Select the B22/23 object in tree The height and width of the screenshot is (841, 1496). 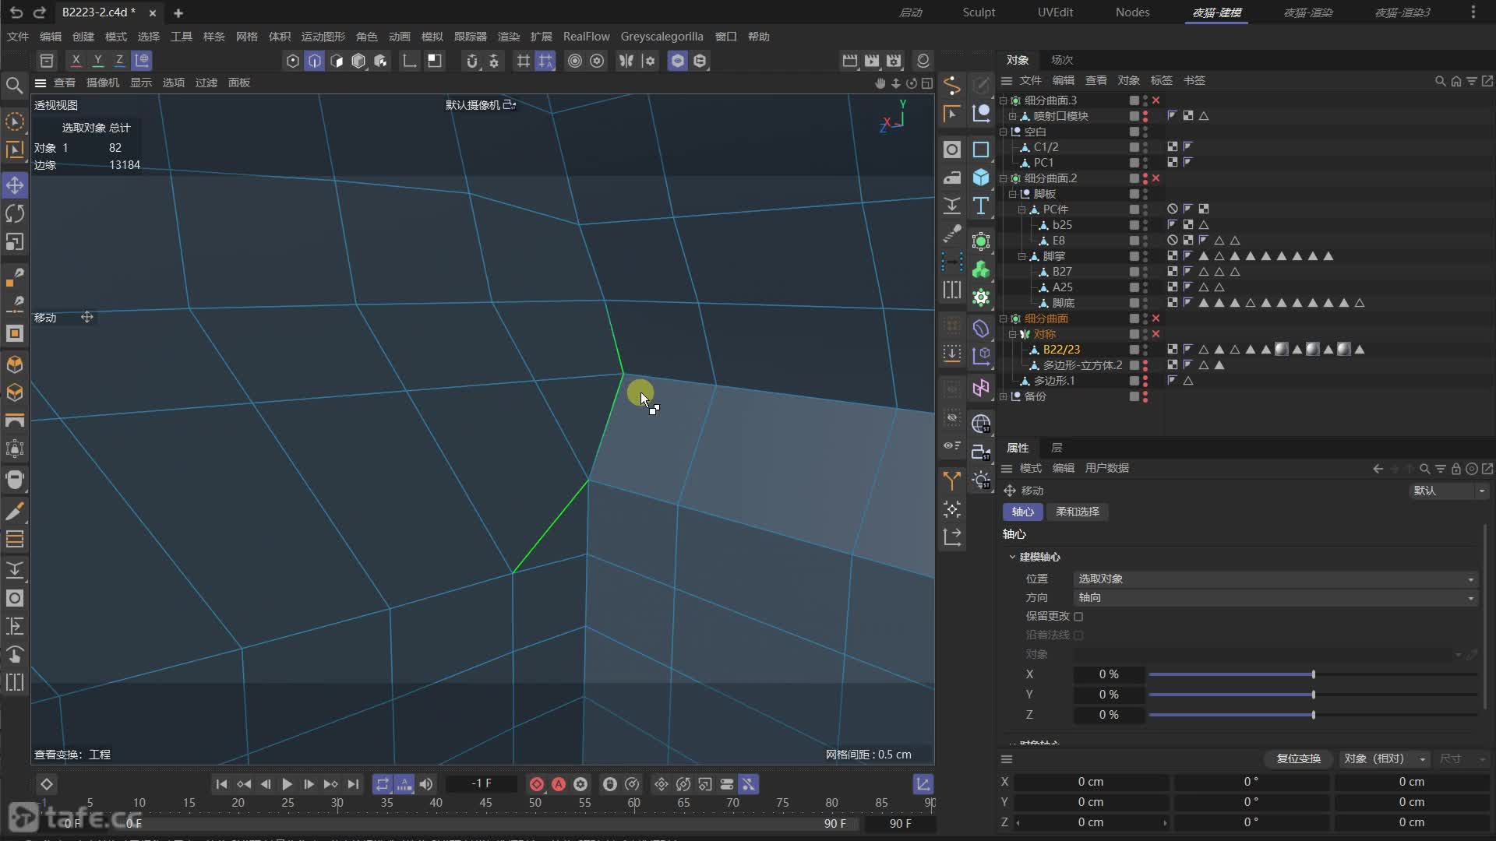point(1061,350)
